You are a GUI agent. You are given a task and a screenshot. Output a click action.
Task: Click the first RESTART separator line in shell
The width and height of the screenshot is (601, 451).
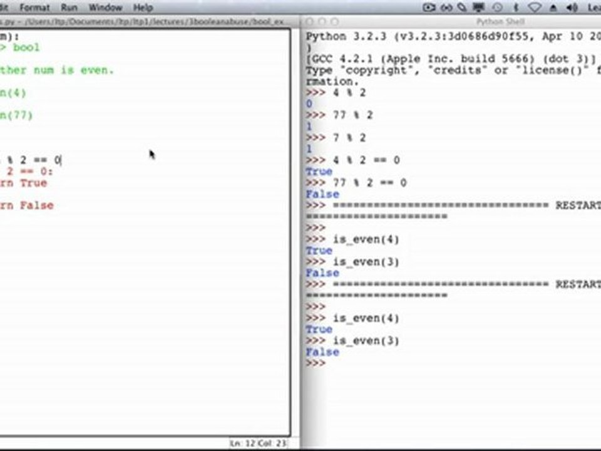(453, 205)
